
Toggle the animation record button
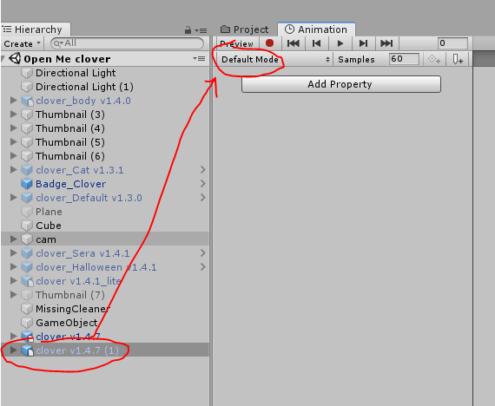pos(269,43)
